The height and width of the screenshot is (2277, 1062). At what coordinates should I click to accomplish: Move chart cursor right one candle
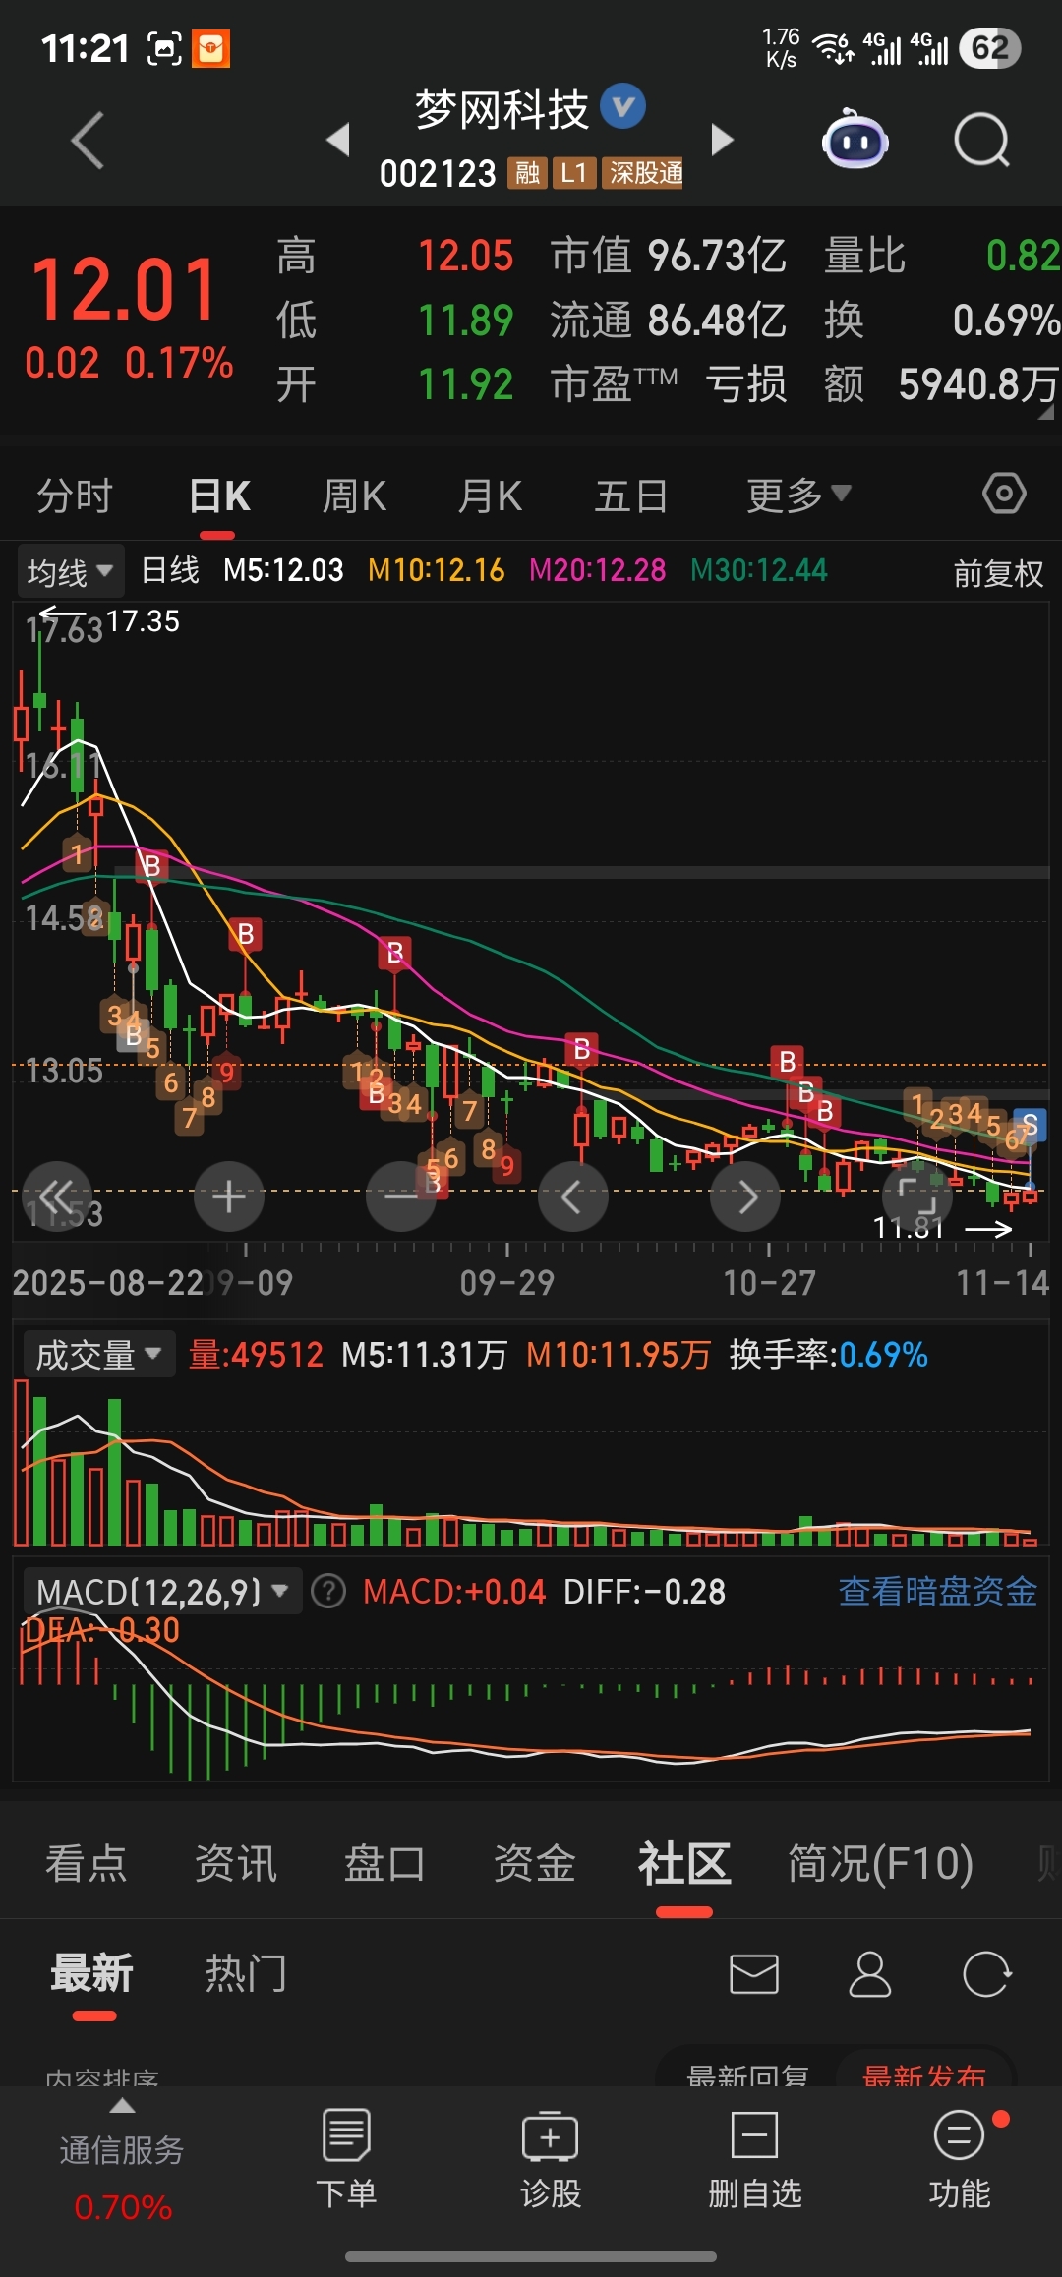coord(745,1197)
